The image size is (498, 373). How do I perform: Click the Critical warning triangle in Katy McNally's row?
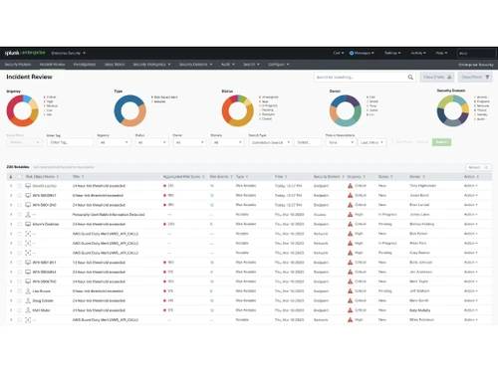coord(350,310)
